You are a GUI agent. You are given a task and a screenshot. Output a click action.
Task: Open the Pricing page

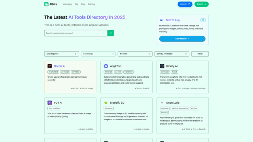click(91, 4)
